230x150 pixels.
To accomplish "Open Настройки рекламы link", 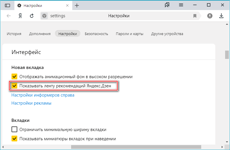I will tap(31, 103).
